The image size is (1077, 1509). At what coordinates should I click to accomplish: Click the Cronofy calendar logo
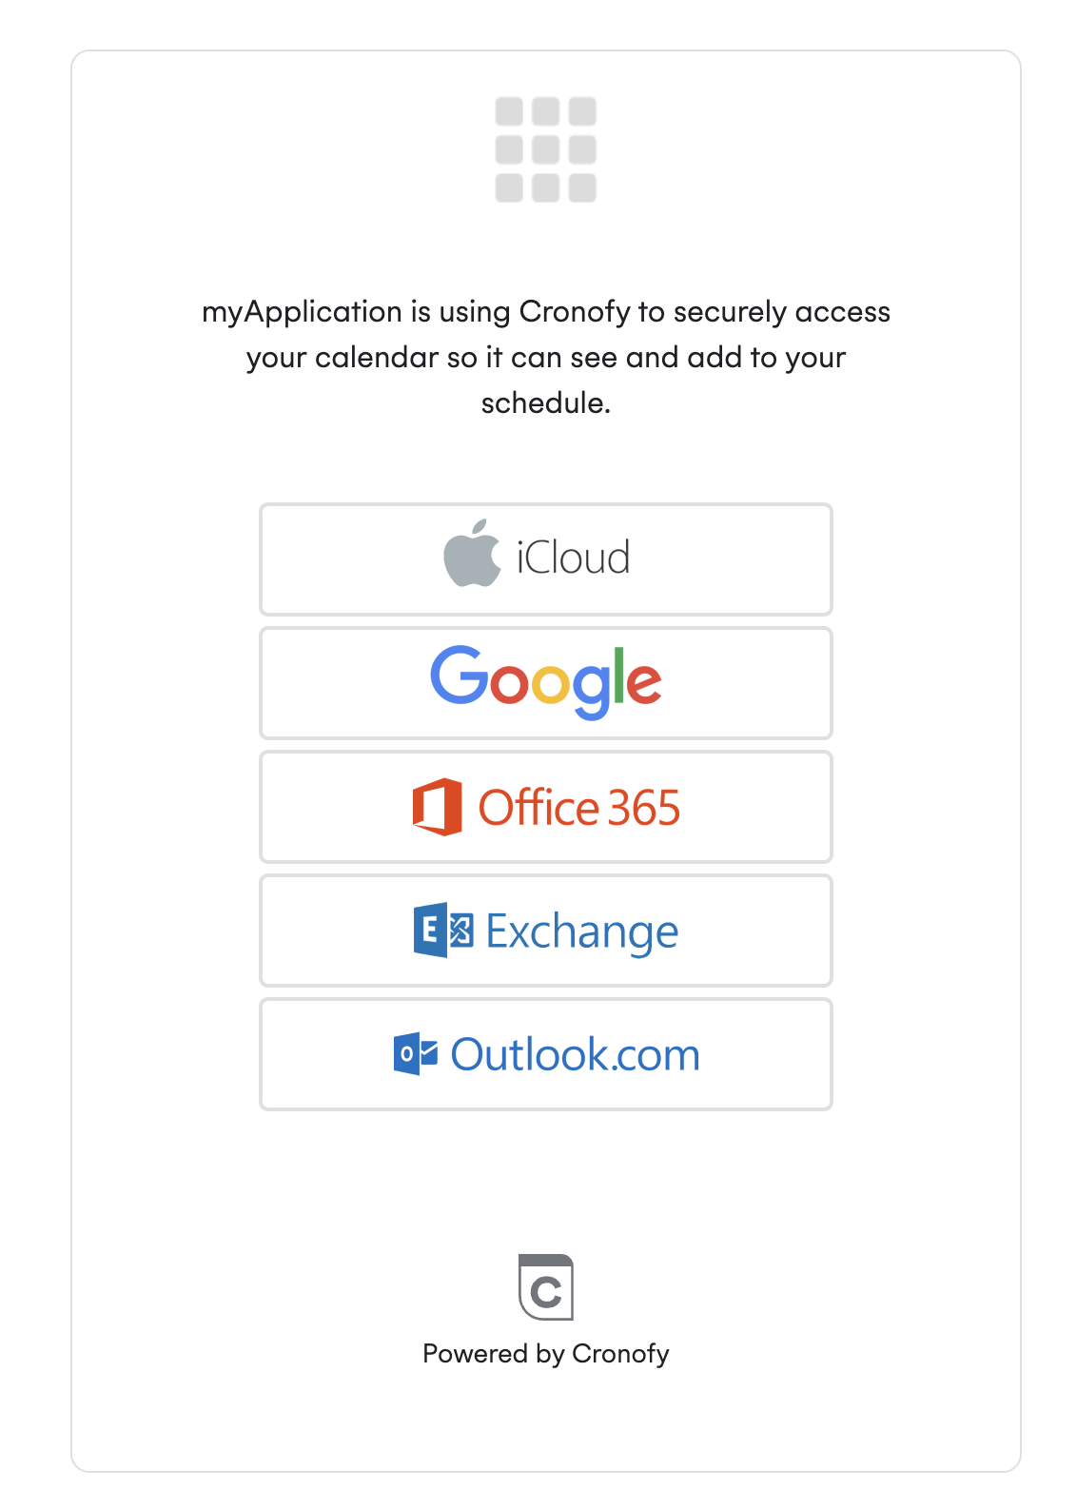546,1287
